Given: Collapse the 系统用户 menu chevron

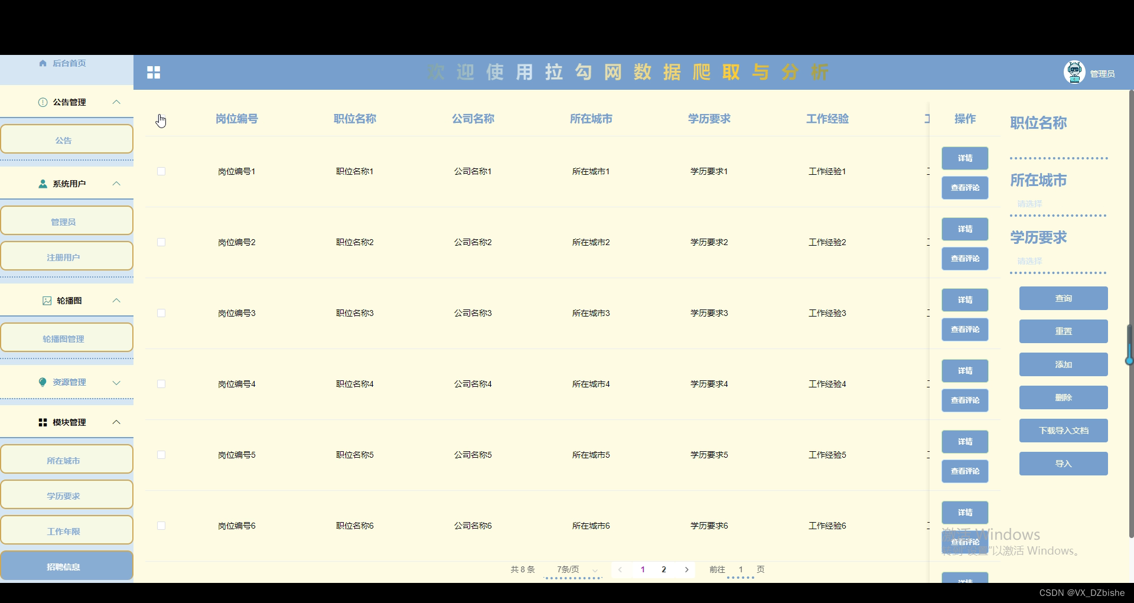Looking at the screenshot, I should click(x=116, y=184).
